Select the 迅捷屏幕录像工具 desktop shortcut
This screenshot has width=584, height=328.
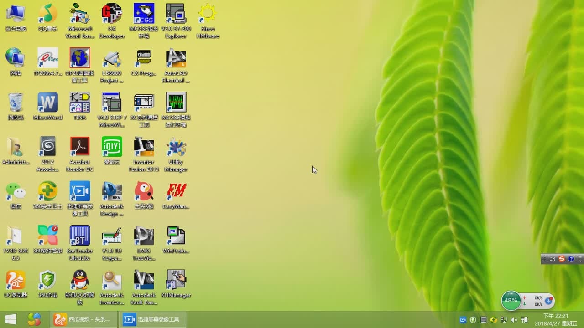pyautogui.click(x=80, y=199)
